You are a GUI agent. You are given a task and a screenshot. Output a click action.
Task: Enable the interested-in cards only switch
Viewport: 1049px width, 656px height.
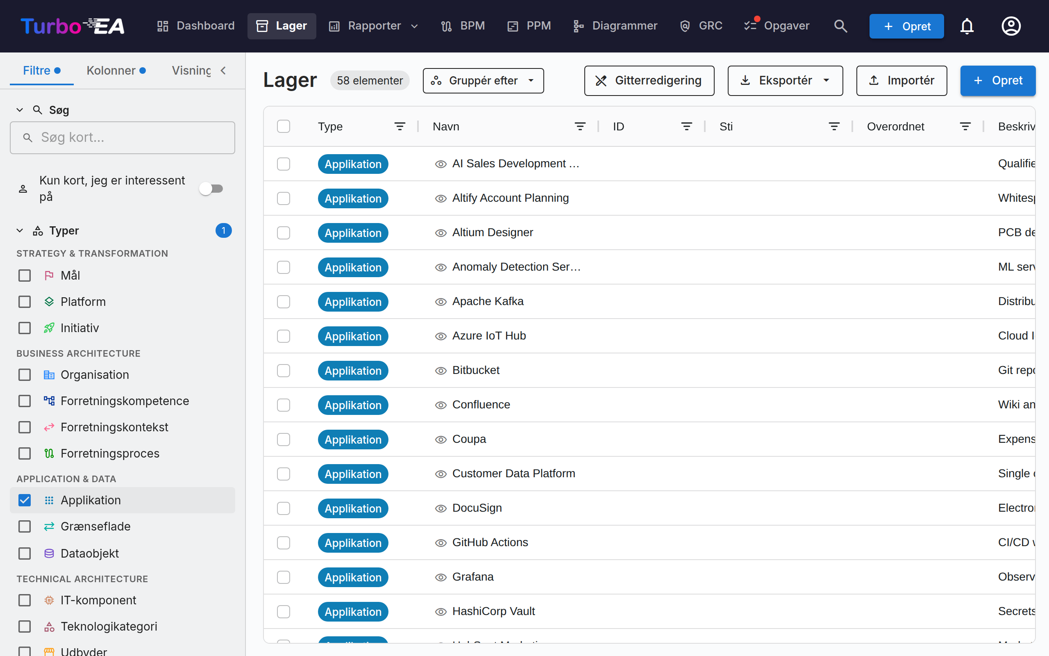[x=211, y=189]
